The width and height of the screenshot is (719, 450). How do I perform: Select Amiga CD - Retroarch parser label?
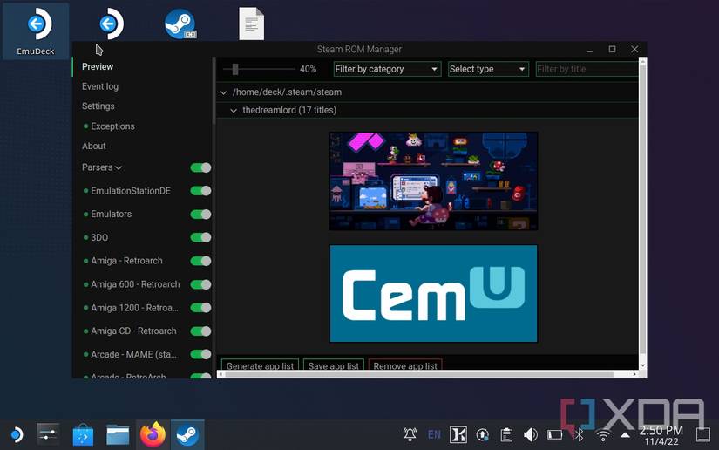click(133, 331)
